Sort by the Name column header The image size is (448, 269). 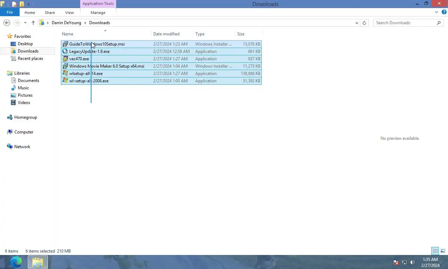106,34
